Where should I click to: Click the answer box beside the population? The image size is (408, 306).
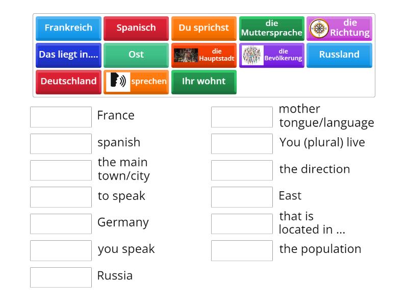(x=242, y=250)
